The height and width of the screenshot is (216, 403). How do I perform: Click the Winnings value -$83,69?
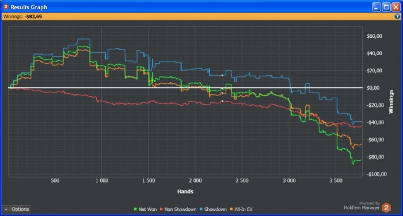coord(33,17)
